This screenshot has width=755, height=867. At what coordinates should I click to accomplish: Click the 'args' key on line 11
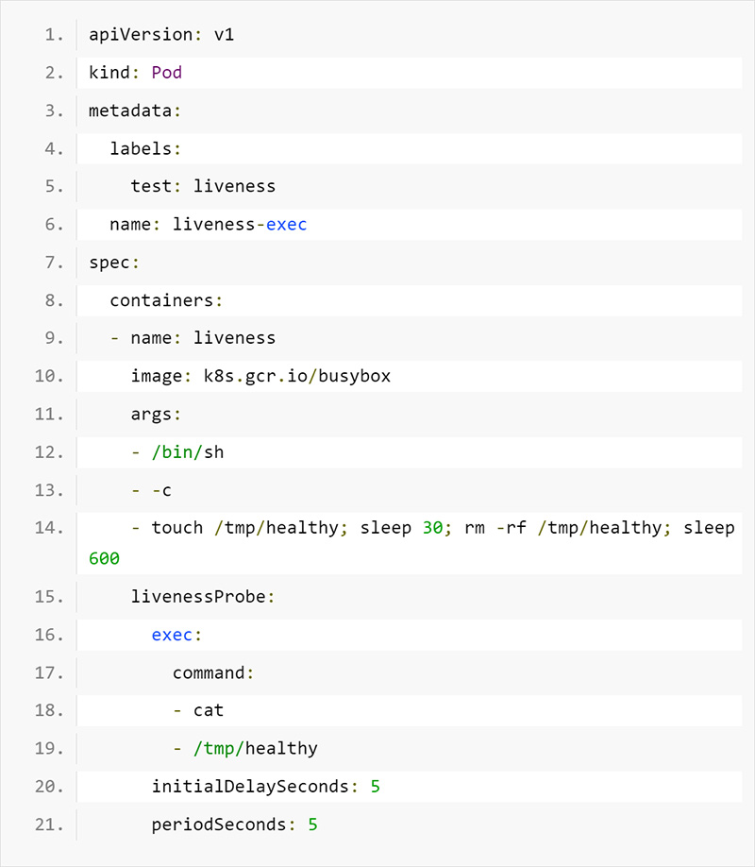[151, 414]
